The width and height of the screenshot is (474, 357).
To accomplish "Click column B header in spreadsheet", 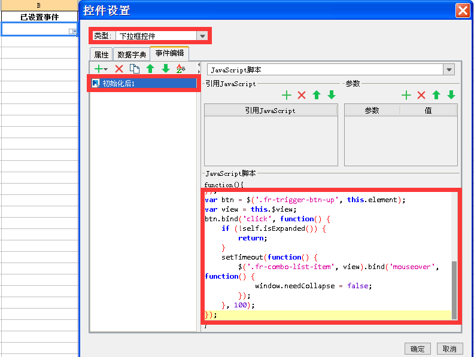I will (39, 5).
